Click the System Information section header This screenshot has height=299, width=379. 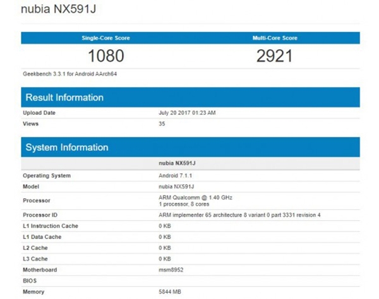(x=66, y=148)
